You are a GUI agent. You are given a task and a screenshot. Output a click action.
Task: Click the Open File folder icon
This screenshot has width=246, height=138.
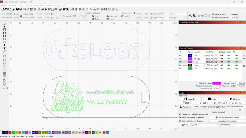point(6,9)
